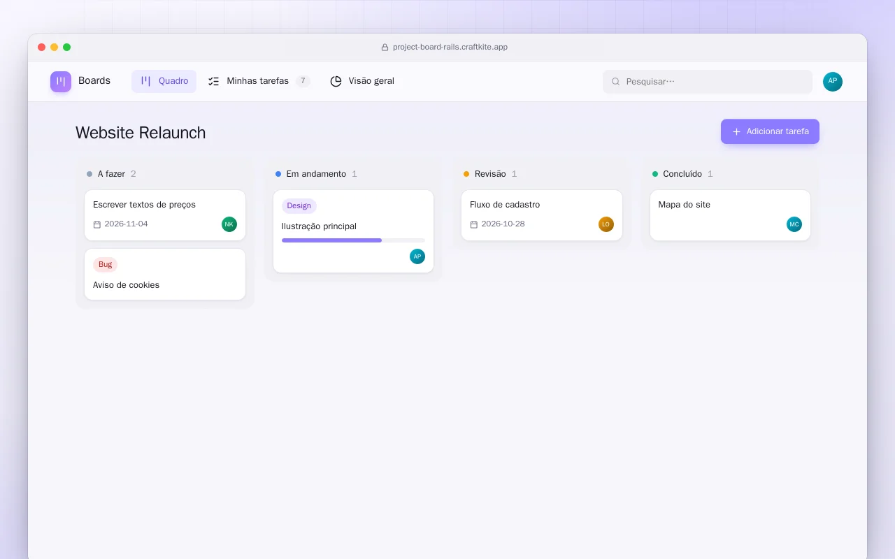Click the Em andamento column header
The image size is (895, 559).
click(316, 174)
